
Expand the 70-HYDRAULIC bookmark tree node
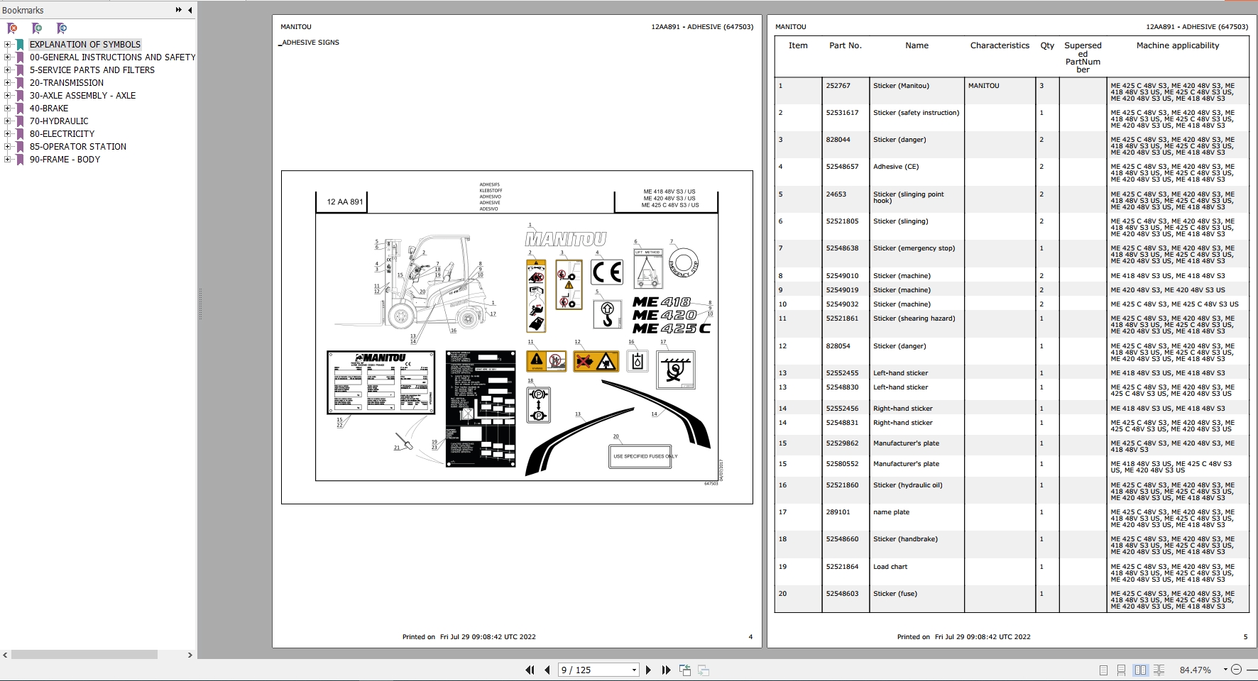click(x=7, y=121)
